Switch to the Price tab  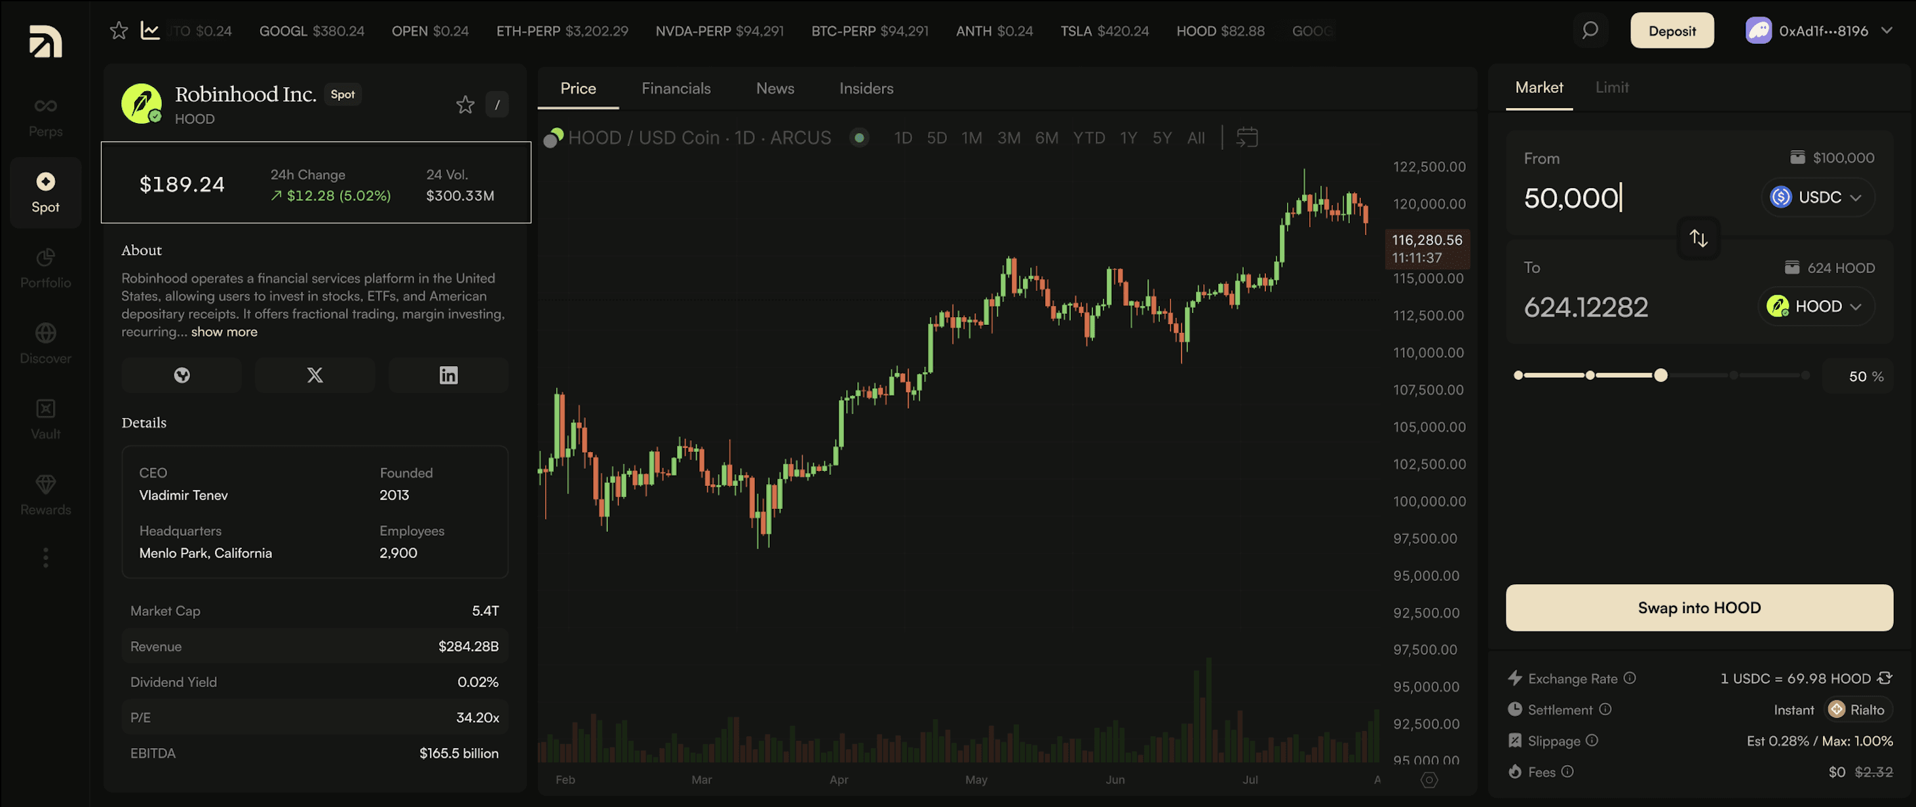tap(578, 88)
